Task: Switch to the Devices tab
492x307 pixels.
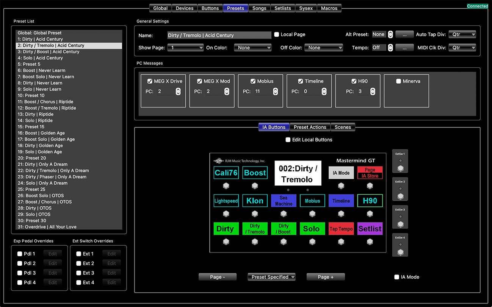Action: [x=185, y=8]
